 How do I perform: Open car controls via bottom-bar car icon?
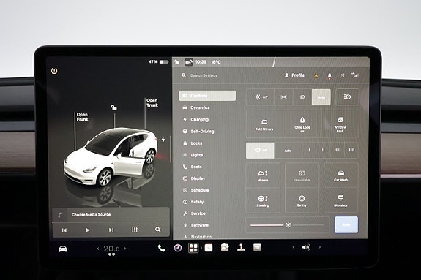tap(63, 249)
